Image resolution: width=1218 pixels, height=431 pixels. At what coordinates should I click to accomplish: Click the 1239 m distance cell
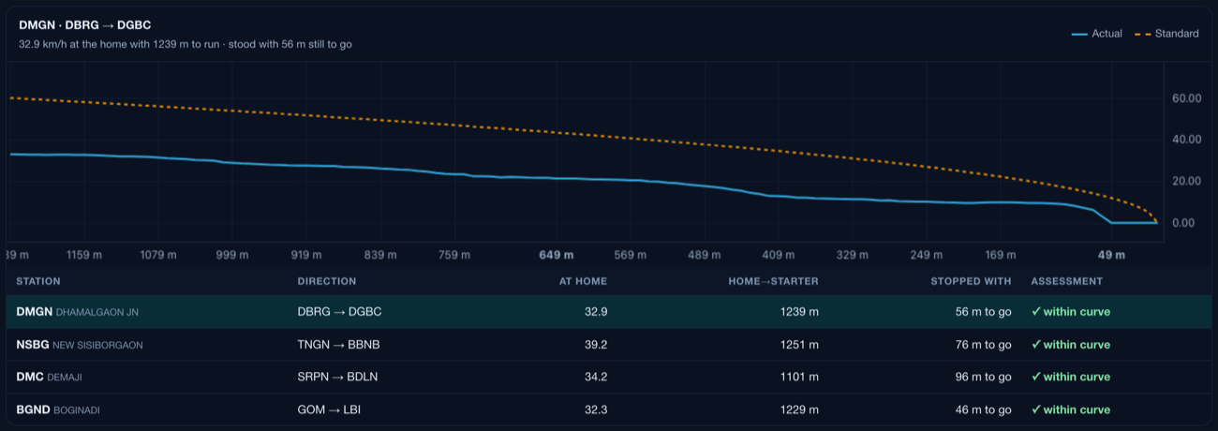[799, 311]
